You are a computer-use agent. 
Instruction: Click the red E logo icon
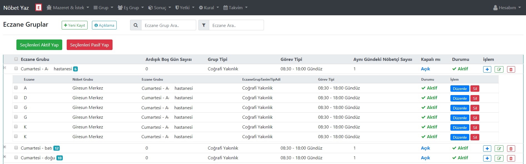coord(39,8)
